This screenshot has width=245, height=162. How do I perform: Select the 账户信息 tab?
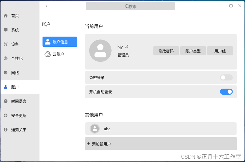click(60, 42)
